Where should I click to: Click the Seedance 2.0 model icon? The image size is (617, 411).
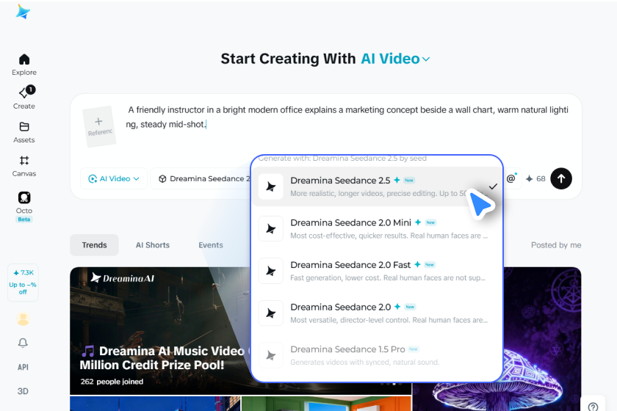tap(271, 313)
